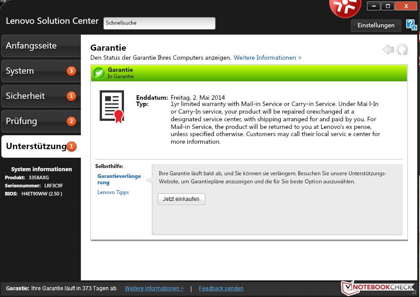Click the Feedback senden link
Screen dimensions: 420x297
[221, 288]
